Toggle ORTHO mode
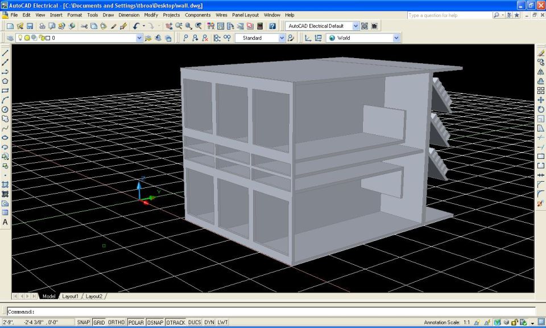 click(116, 322)
